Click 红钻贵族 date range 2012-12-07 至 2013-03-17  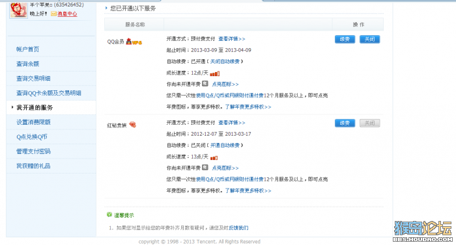click(x=221, y=134)
